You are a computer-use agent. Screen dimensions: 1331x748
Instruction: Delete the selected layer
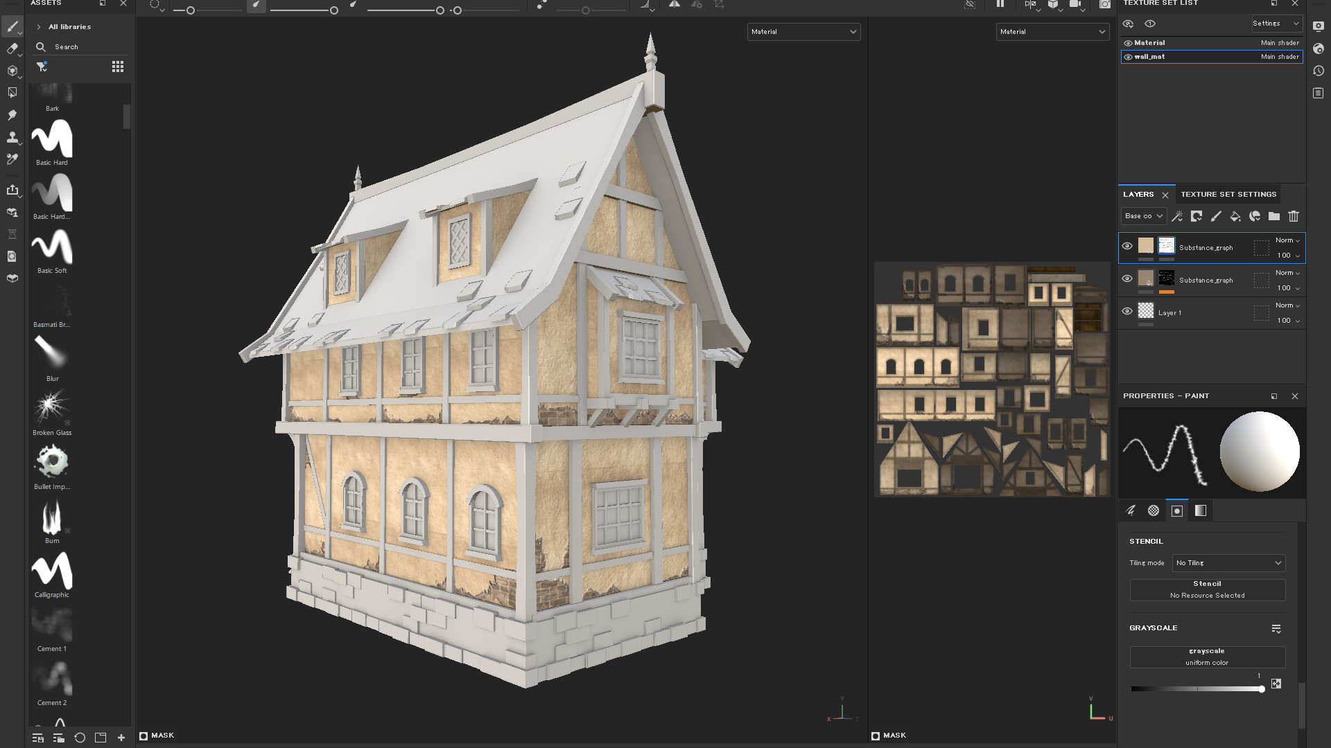1294,216
